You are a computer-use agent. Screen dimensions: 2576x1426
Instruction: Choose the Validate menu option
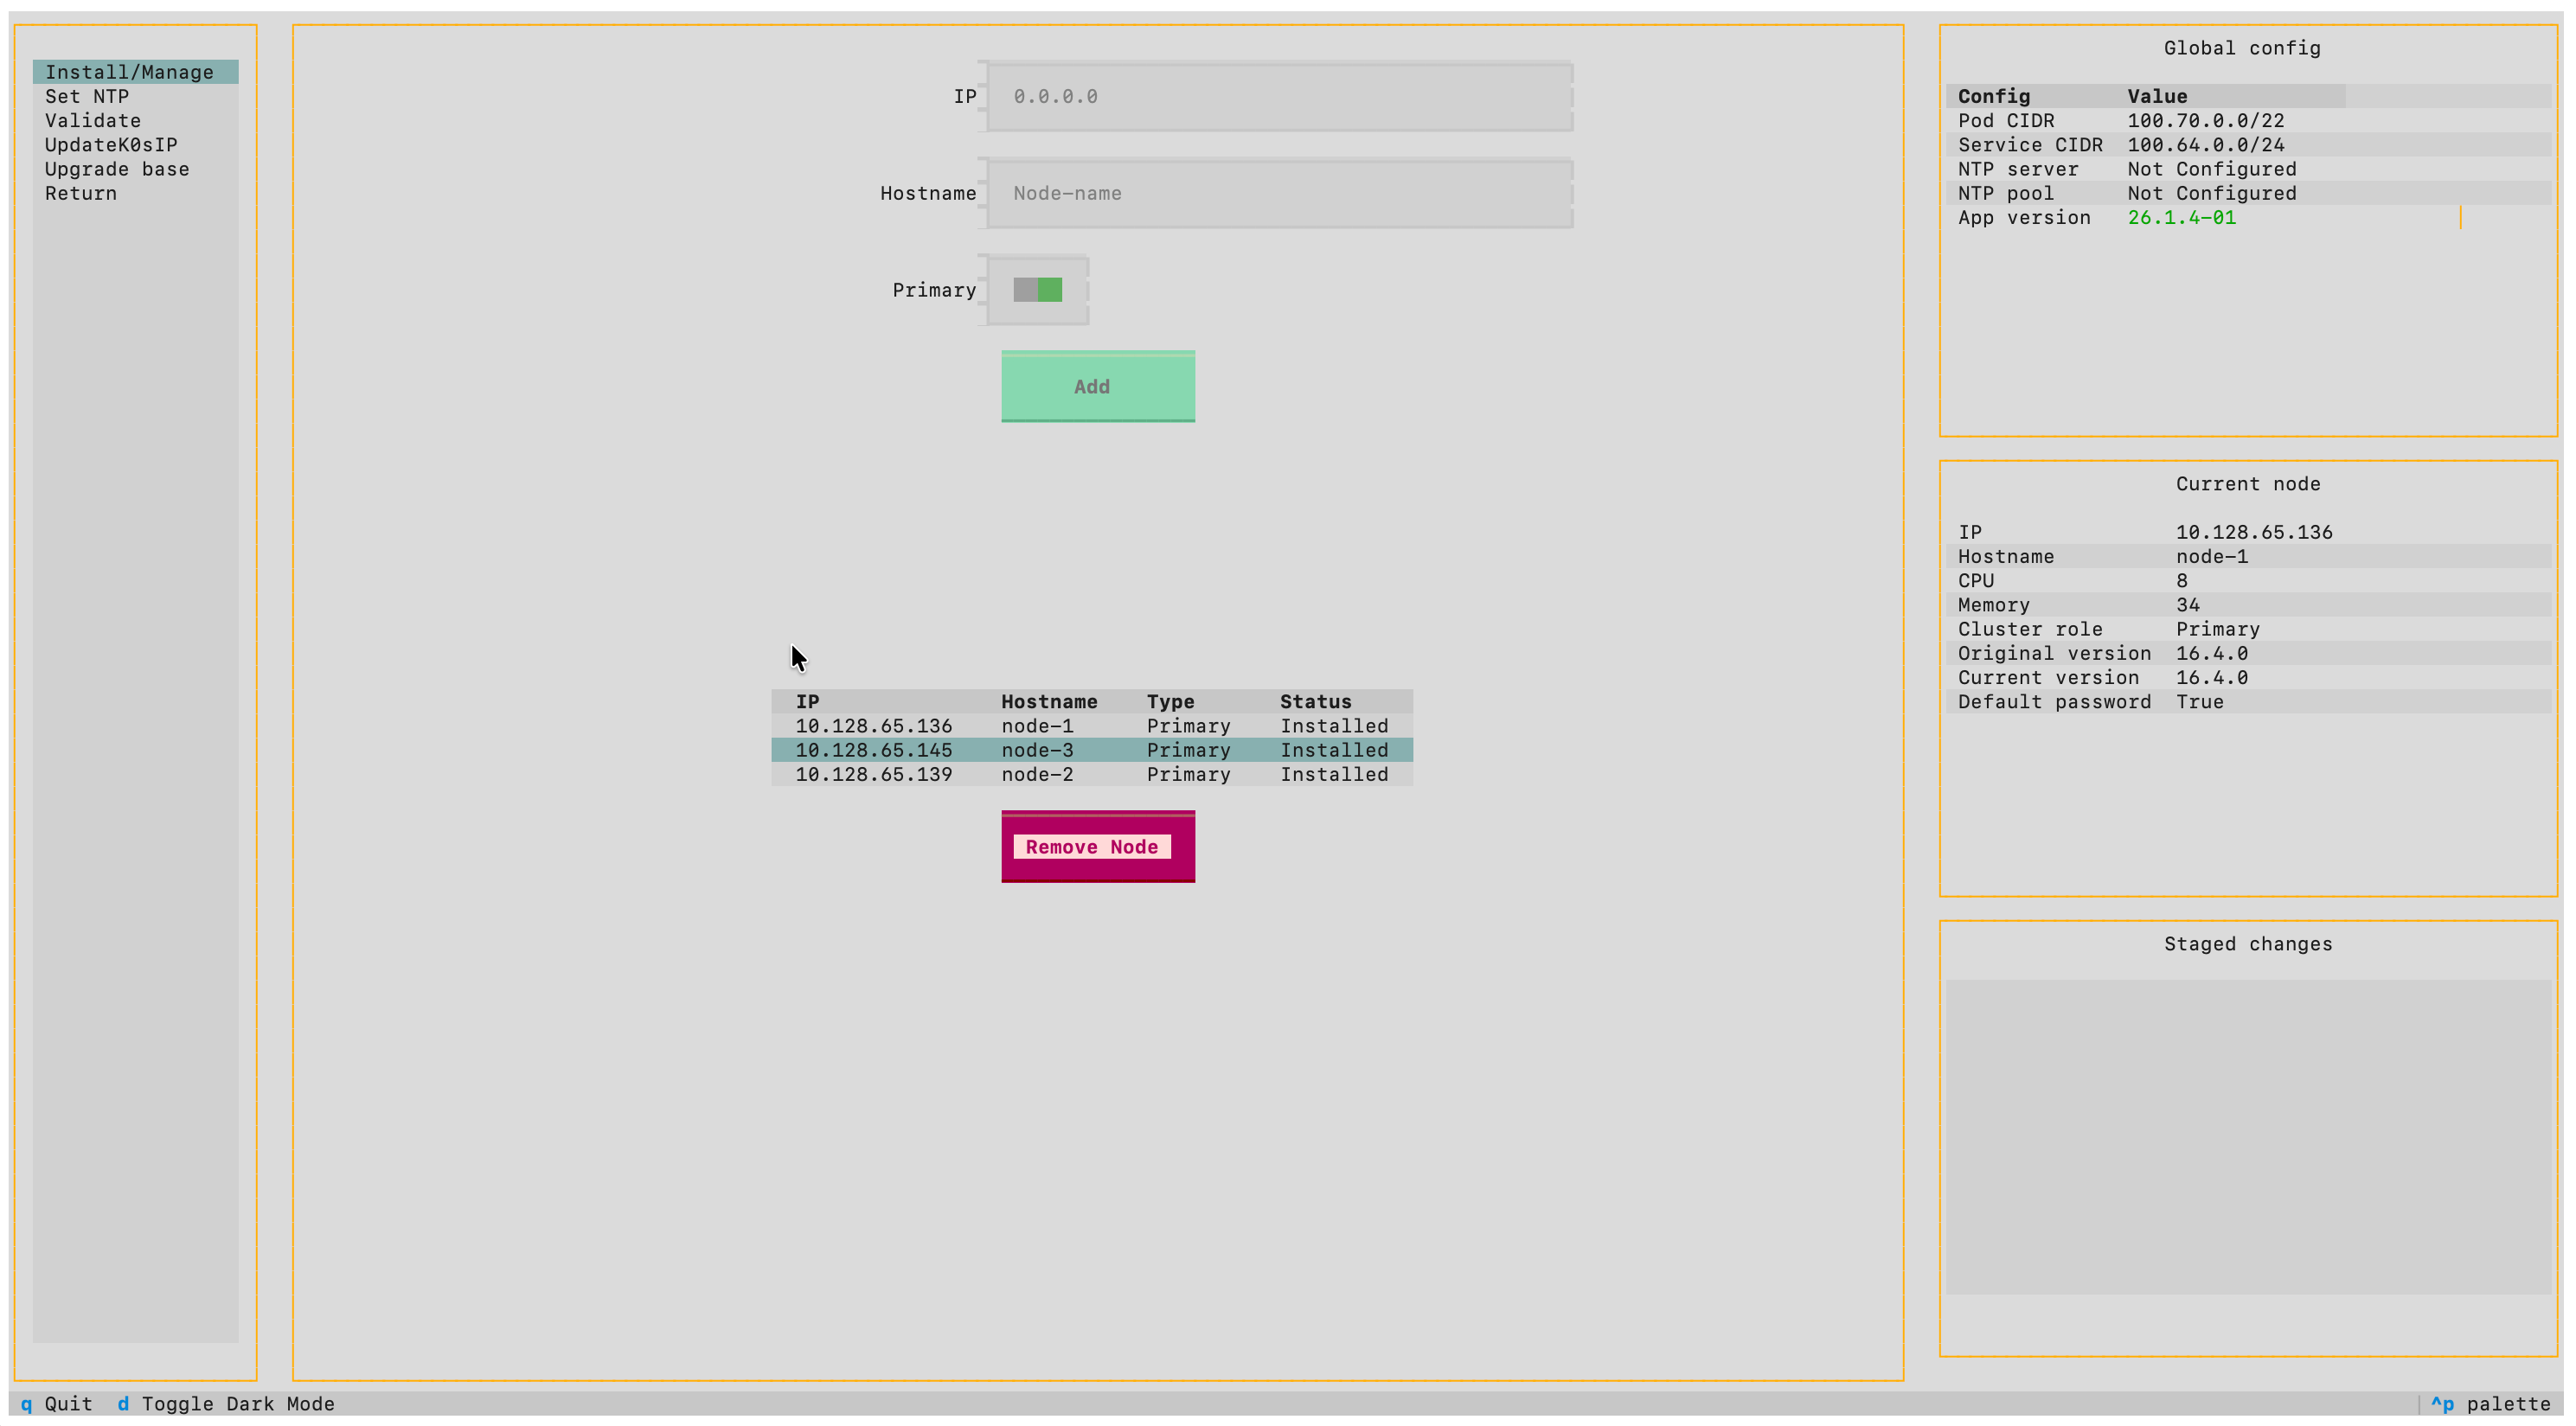click(135, 120)
